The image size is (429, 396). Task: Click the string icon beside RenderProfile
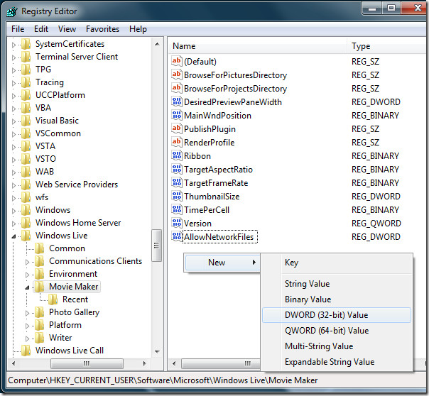click(x=177, y=142)
